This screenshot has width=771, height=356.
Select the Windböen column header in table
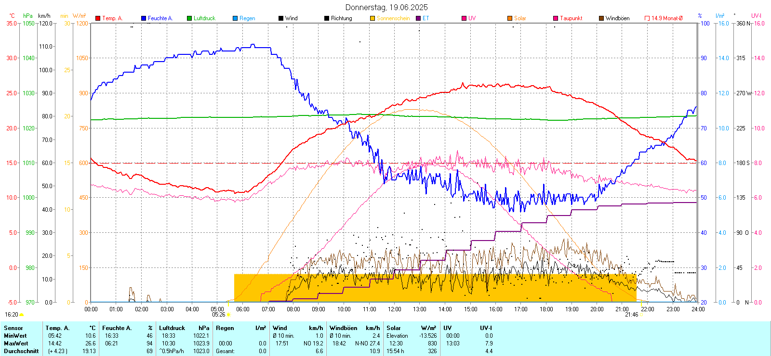343,328
